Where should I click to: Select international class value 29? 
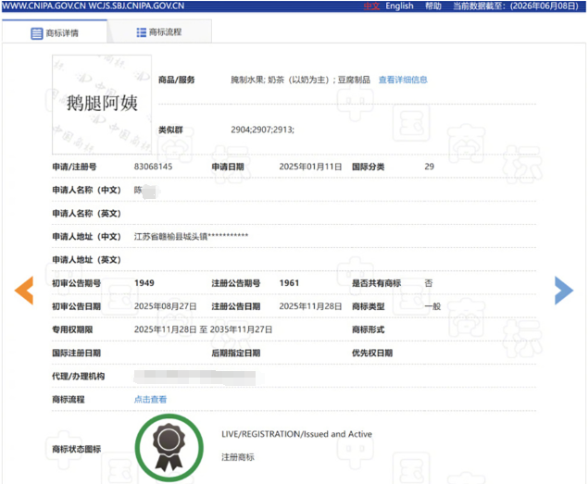pos(430,167)
